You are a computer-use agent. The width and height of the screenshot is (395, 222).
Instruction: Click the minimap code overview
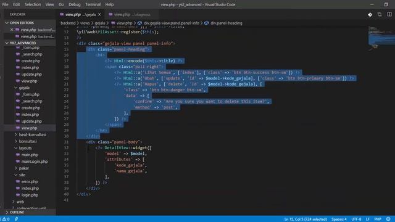coord(381,38)
